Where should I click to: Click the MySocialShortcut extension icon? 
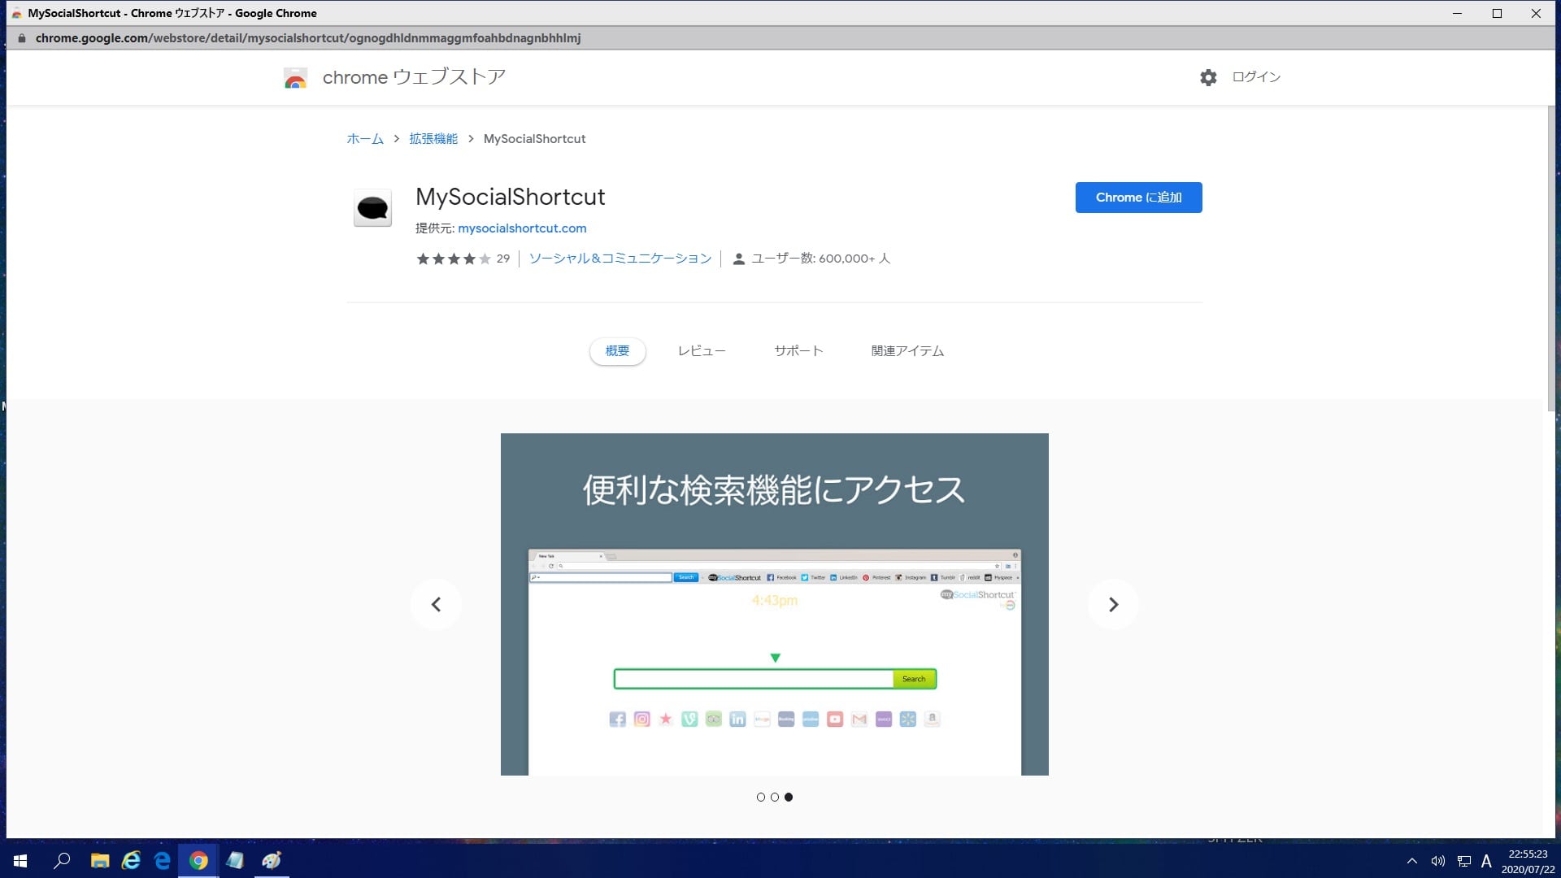click(x=372, y=208)
